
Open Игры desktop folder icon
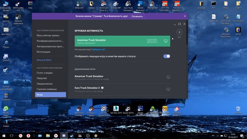click(x=226, y=5)
